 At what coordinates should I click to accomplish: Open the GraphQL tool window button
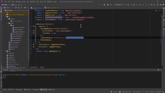[x=19, y=90]
